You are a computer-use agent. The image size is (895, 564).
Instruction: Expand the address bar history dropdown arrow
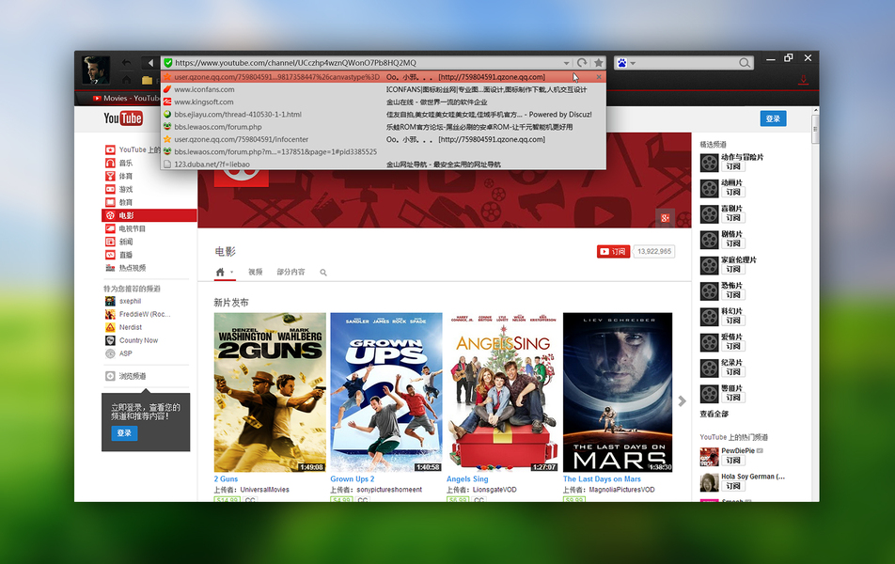click(566, 63)
